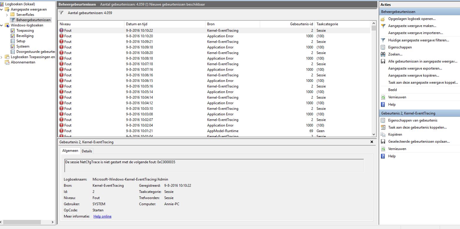Click the Vernieuwen refresh icon under Beheergebeurtenissen actions
460x229 pixels.
click(383, 97)
